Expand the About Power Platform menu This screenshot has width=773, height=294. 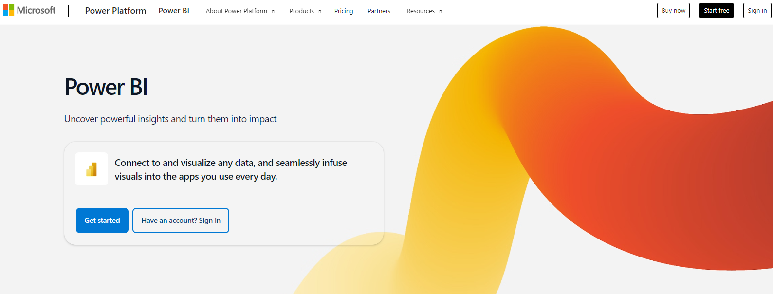pyautogui.click(x=239, y=11)
